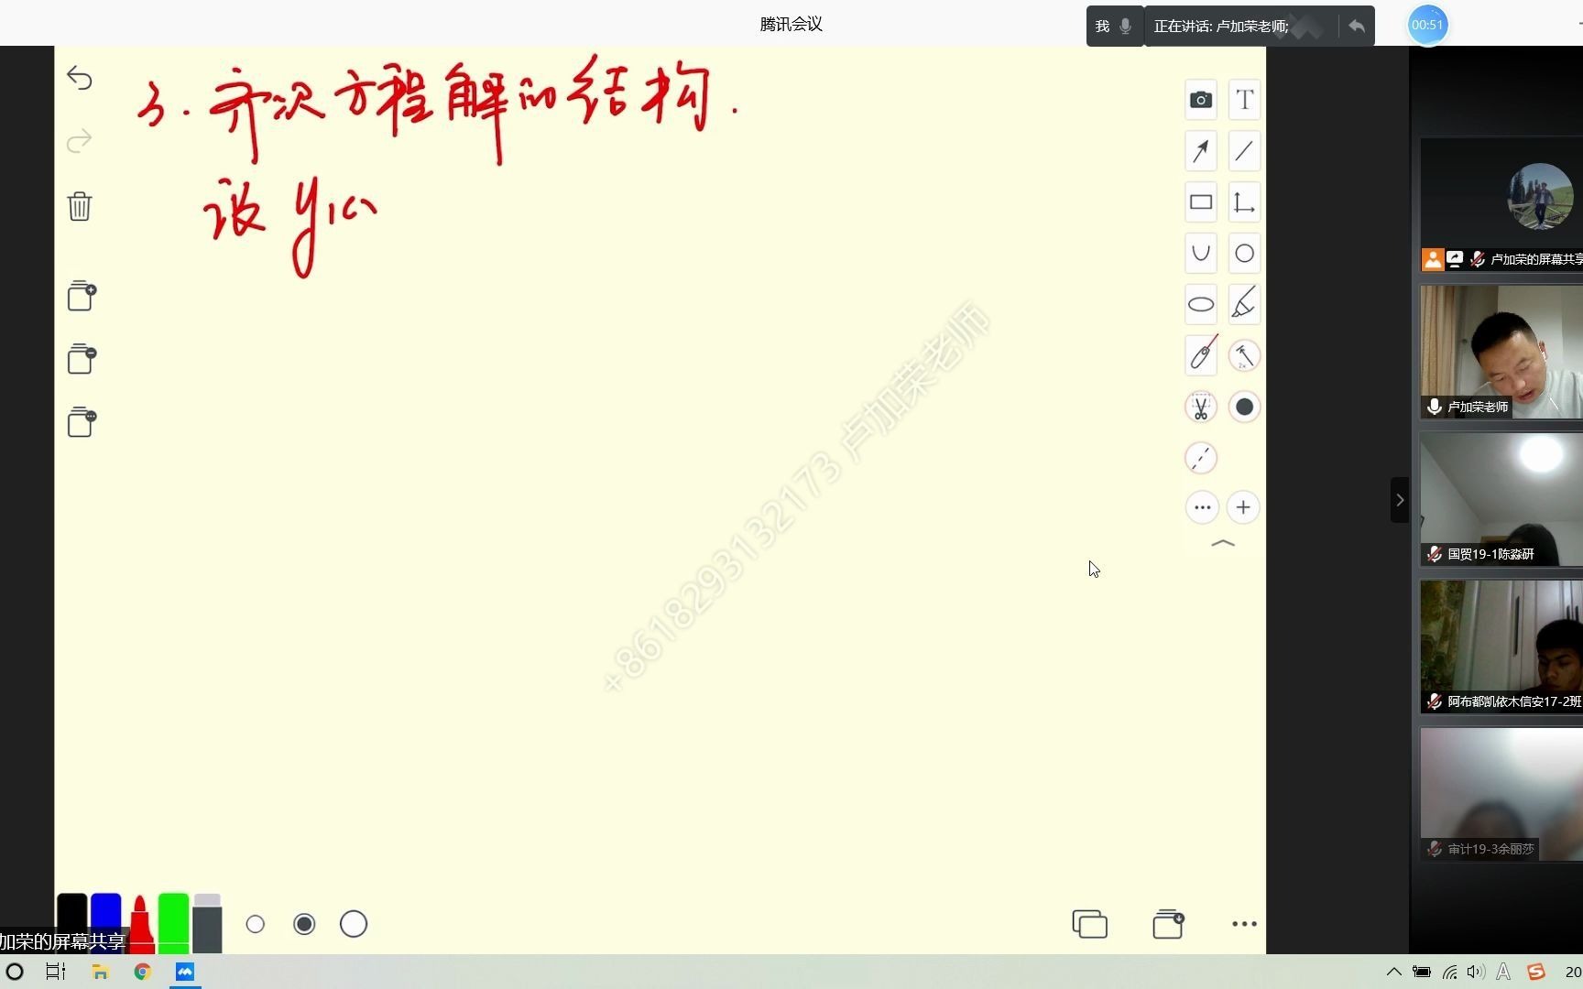Add a new page with the plus button
Screen dimensions: 1583x989
tap(1243, 506)
